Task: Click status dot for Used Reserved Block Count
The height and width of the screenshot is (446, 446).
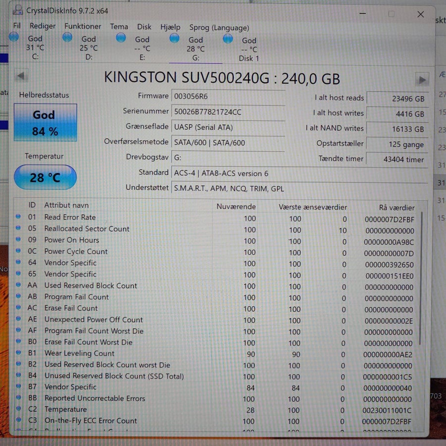Action: pos(18,284)
